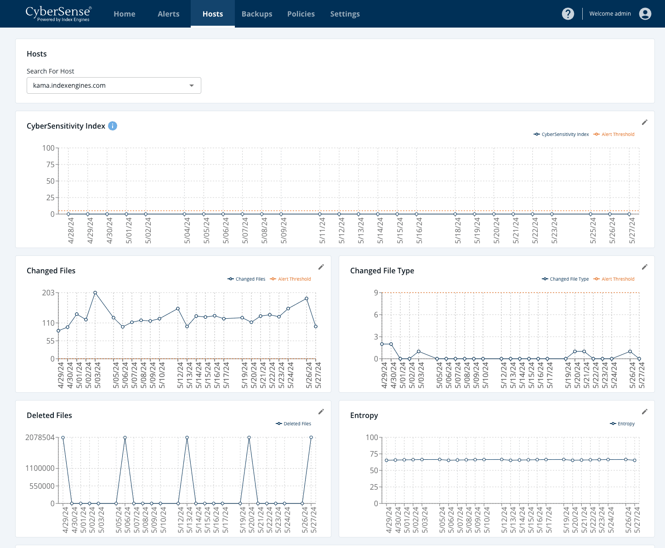This screenshot has width=665, height=548.
Task: Click the pencil icon on Changed Files chart
Action: click(x=321, y=266)
